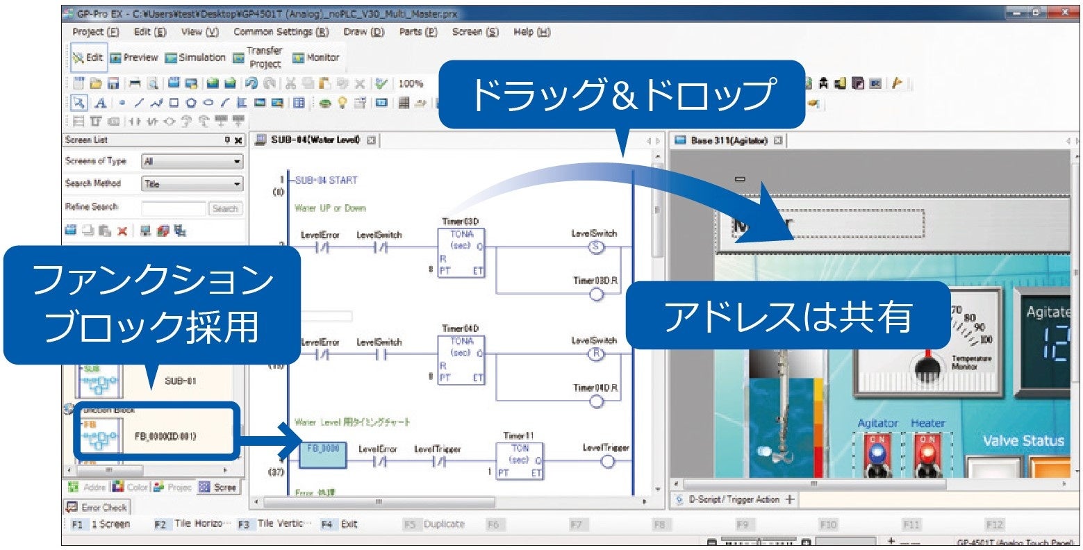Select the Polyline drawing tool
This screenshot has width=1083, height=550.
click(x=156, y=103)
